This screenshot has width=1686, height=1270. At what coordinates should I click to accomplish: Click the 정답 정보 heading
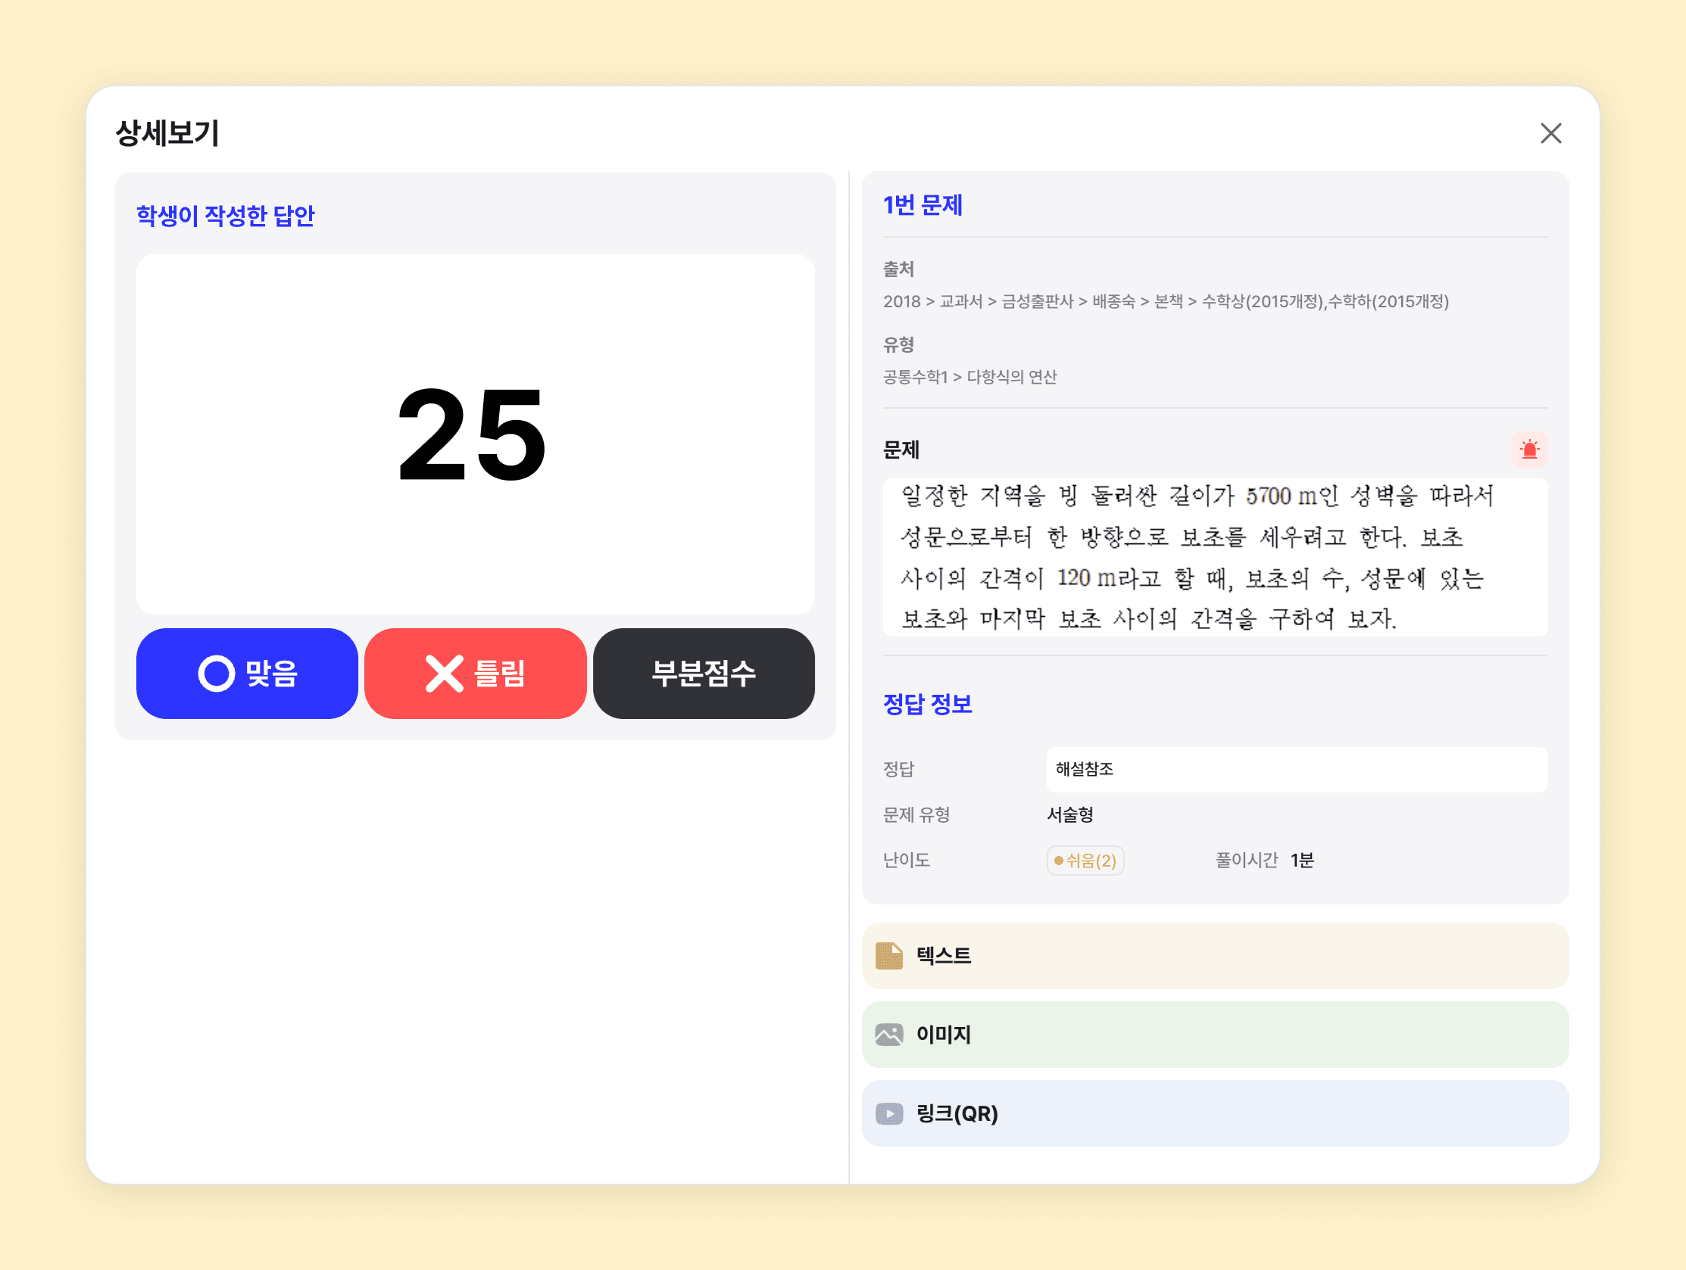pos(927,703)
